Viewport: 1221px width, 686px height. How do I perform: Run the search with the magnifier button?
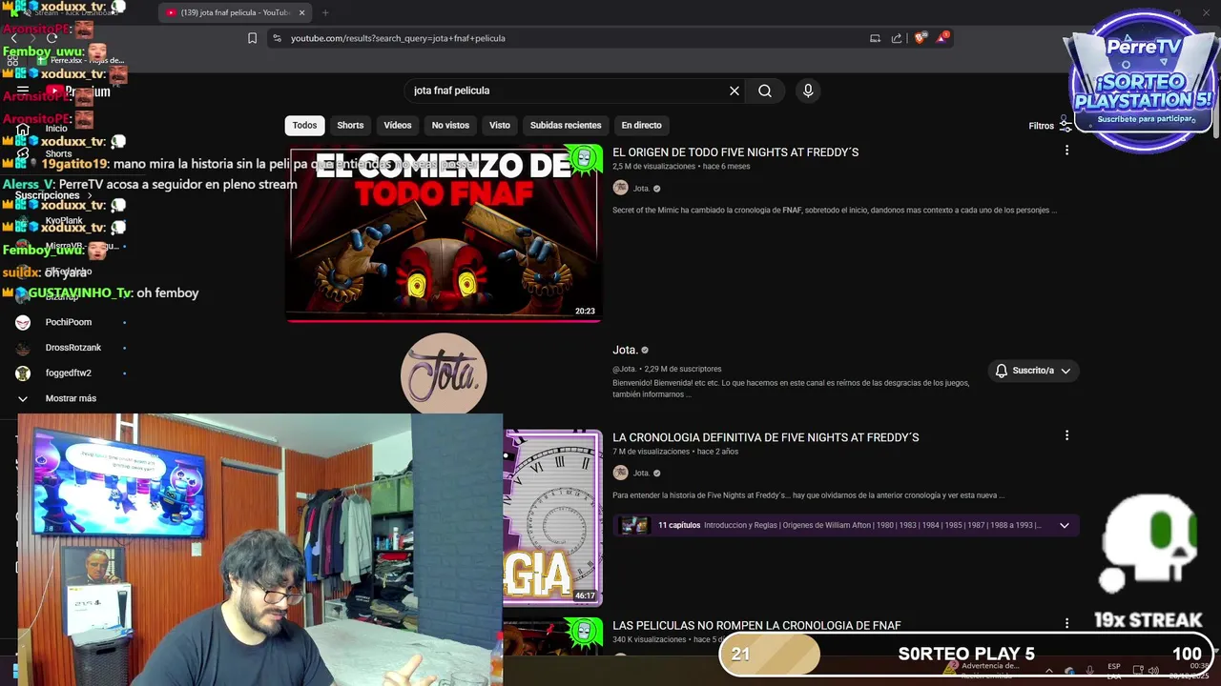click(x=765, y=91)
